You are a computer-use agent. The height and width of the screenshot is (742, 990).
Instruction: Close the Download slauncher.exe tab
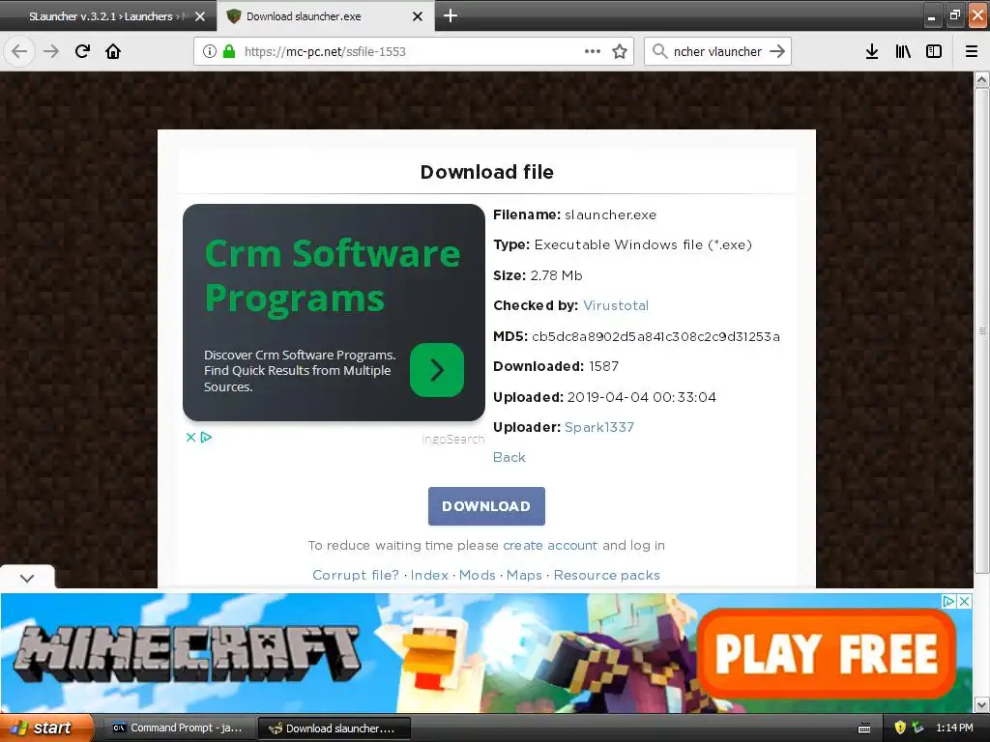click(x=418, y=16)
